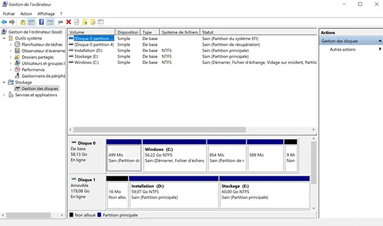The image size is (383, 226).
Task: Click the last toolbar view-settings icon
Action: 100,22
